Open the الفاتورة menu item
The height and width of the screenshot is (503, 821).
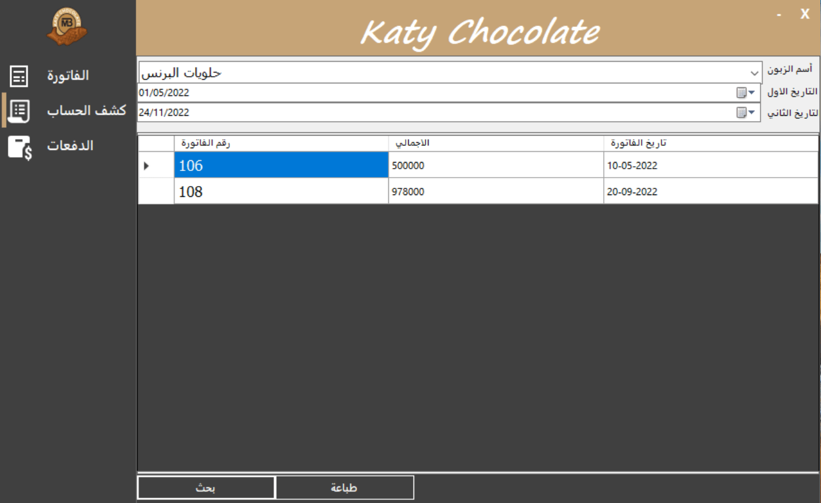click(68, 76)
